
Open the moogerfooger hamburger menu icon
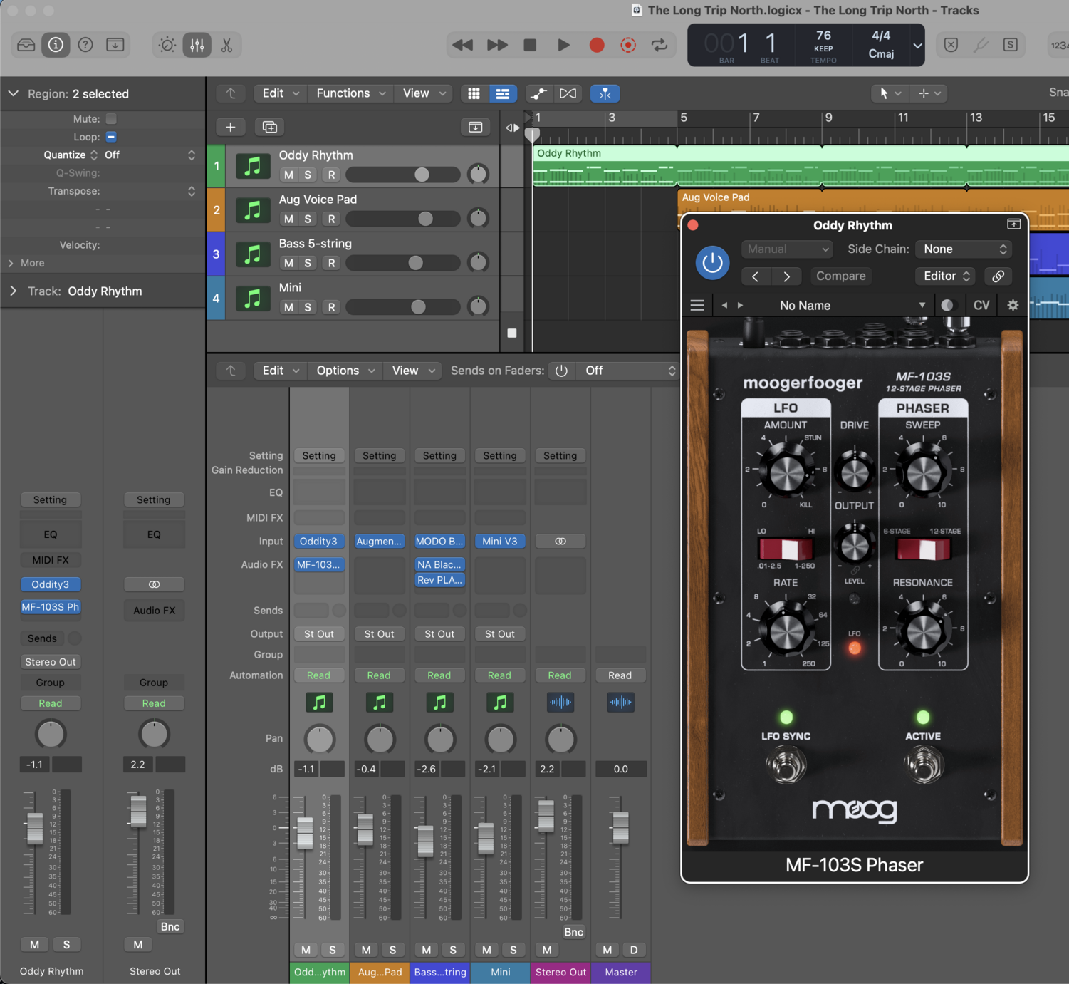(x=697, y=305)
